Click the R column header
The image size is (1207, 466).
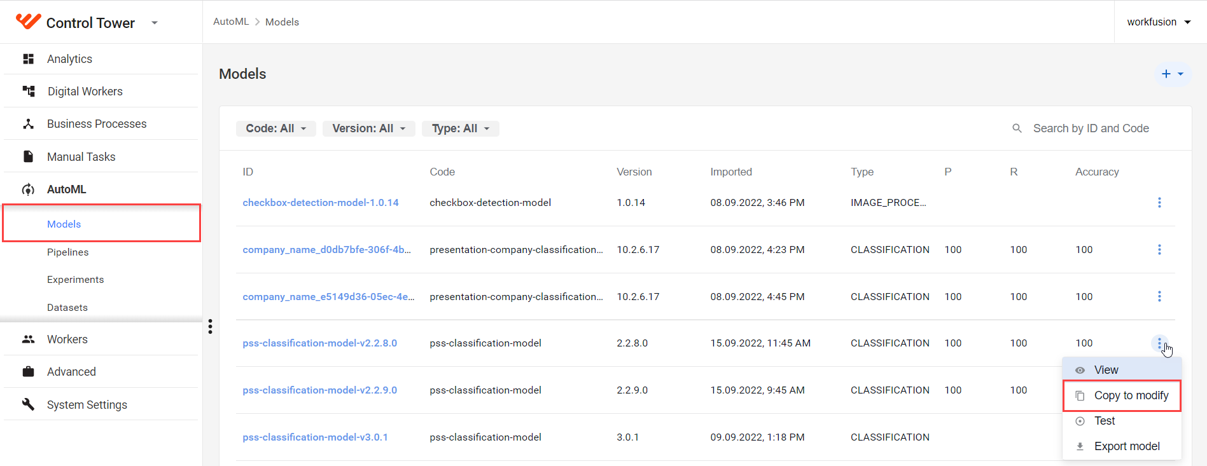coord(1014,172)
